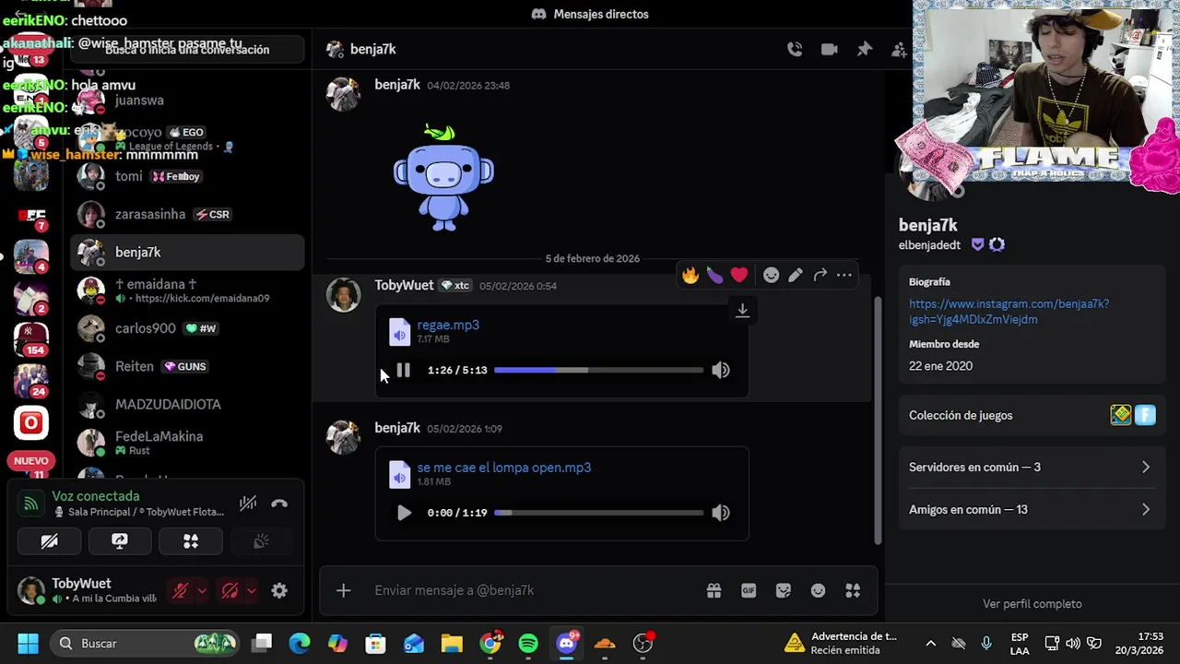Open the FedeLaMakina direct message
Viewport: 1180px width, 664px height.
coord(187,443)
